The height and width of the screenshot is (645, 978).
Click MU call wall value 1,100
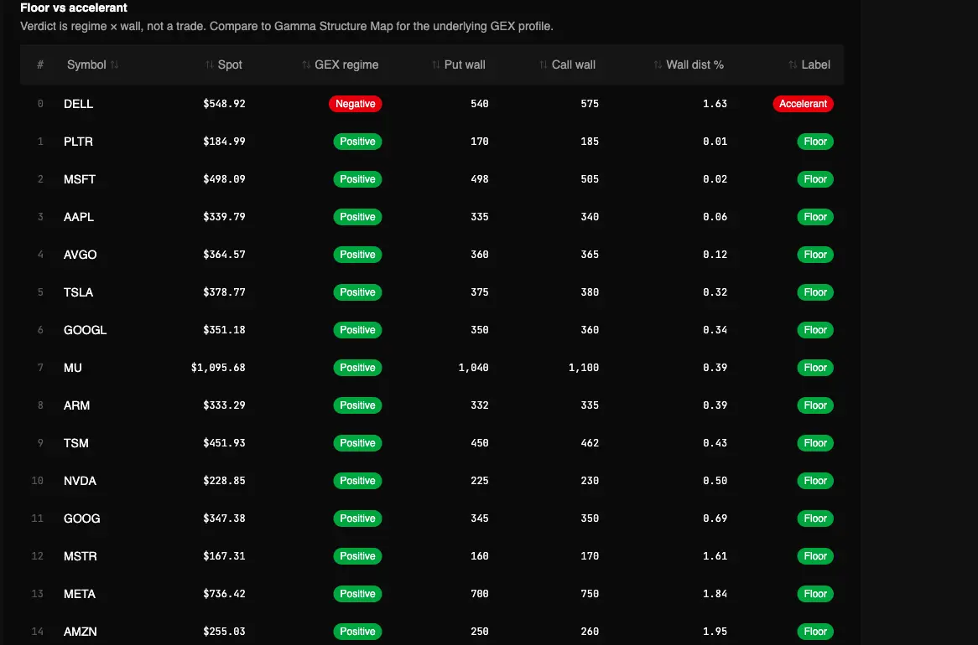(584, 368)
